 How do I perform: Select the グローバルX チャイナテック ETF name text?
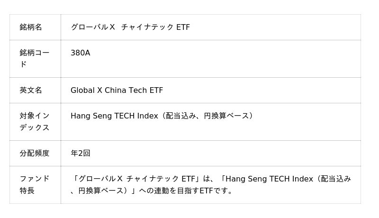(x=130, y=27)
